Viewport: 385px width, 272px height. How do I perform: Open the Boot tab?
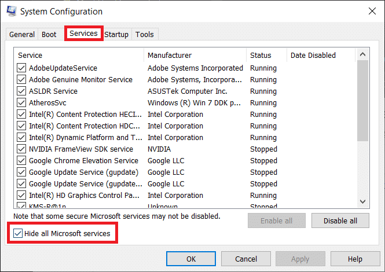(x=49, y=35)
